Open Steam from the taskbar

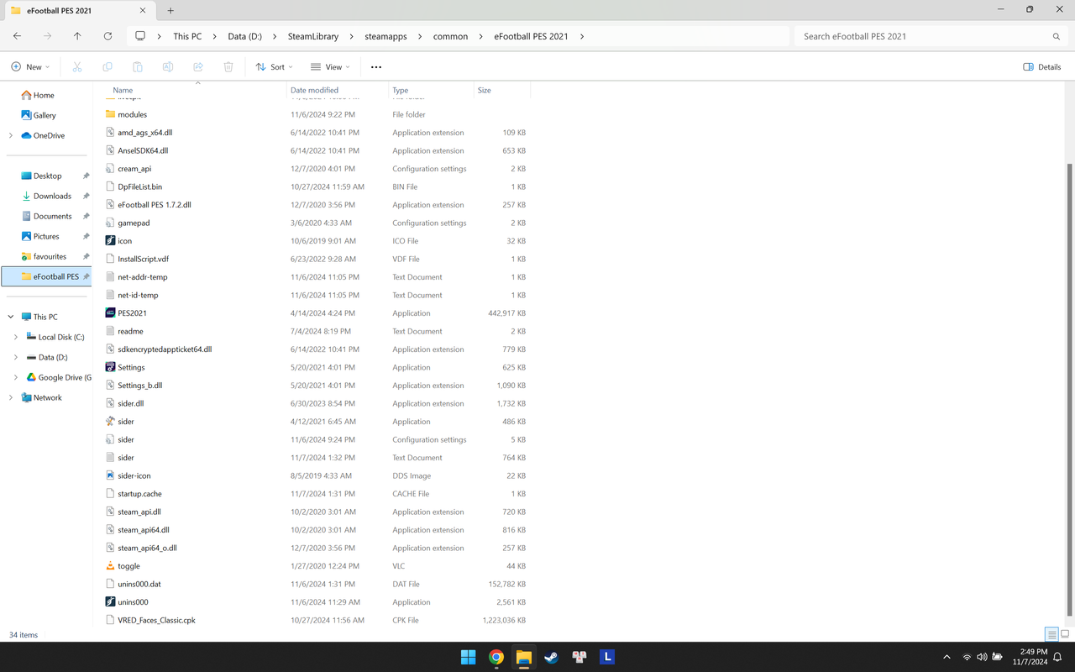point(551,657)
